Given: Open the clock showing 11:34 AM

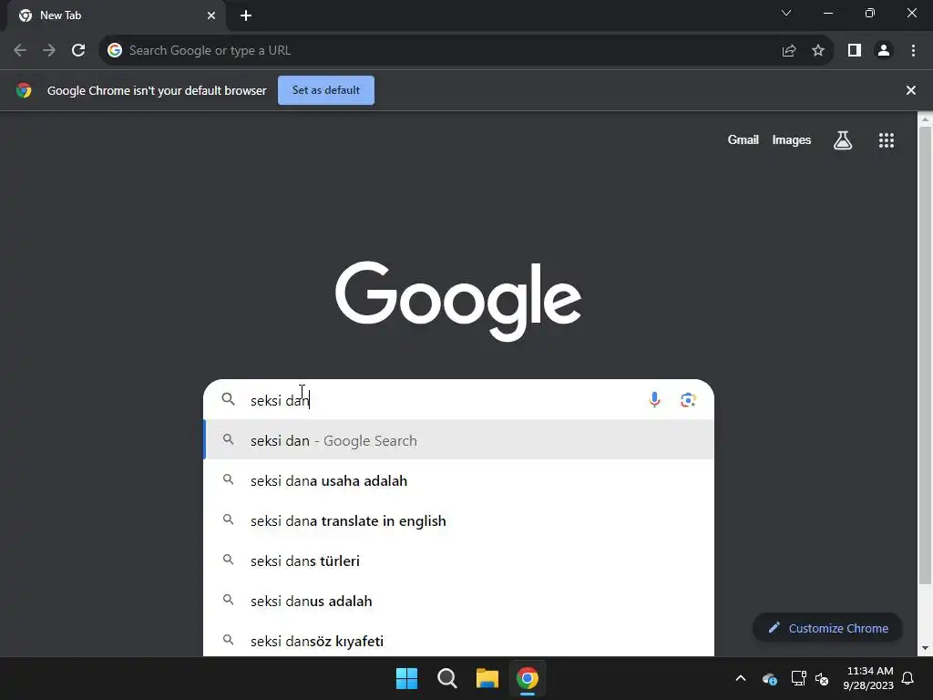Looking at the screenshot, I should coord(868,678).
